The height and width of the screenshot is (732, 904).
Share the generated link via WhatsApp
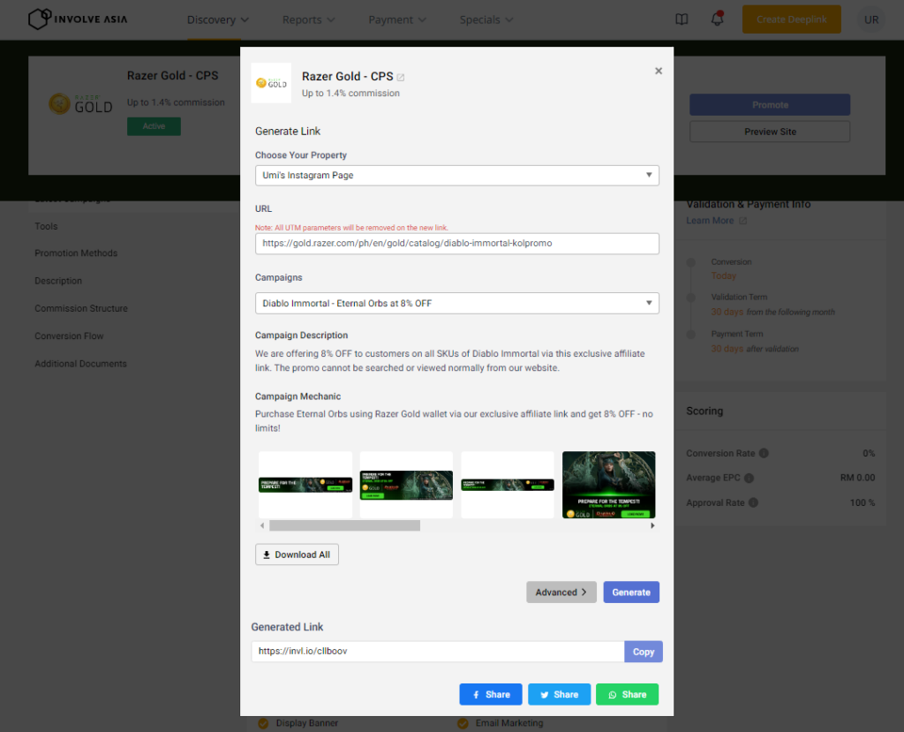(627, 694)
